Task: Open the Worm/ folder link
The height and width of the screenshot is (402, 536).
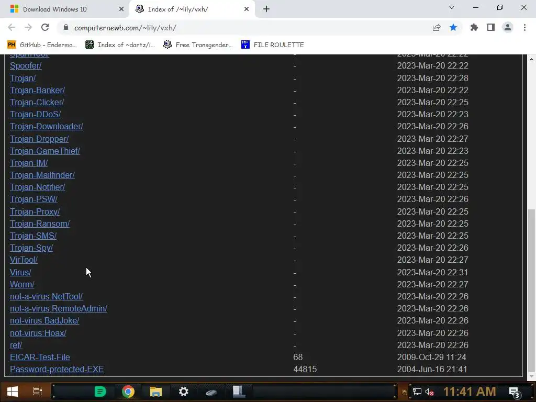Action: (x=22, y=284)
